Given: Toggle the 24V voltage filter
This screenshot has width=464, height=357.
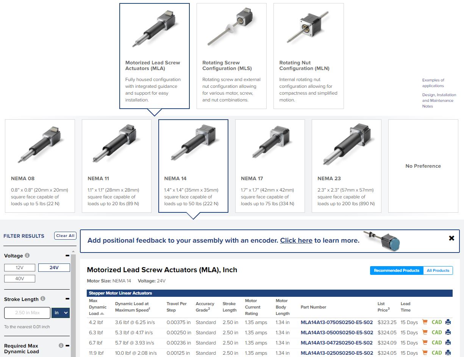Looking at the screenshot, I should [54, 268].
